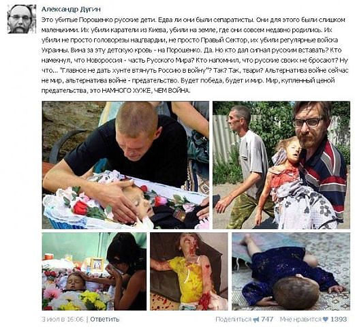Open the Александр Дугин profile name link

(71, 10)
